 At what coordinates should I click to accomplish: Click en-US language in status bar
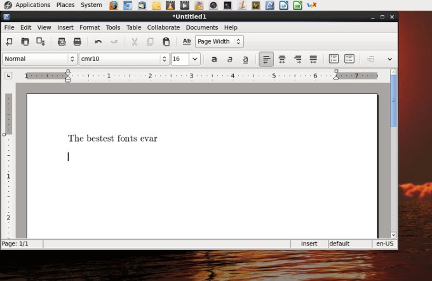click(x=384, y=243)
